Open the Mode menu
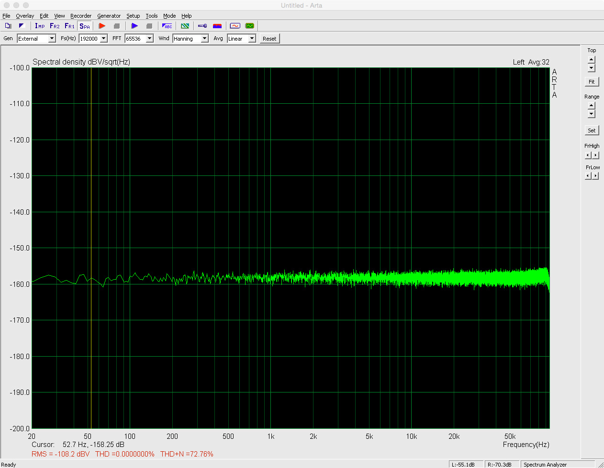Image resolution: width=604 pixels, height=468 pixels. [x=169, y=16]
